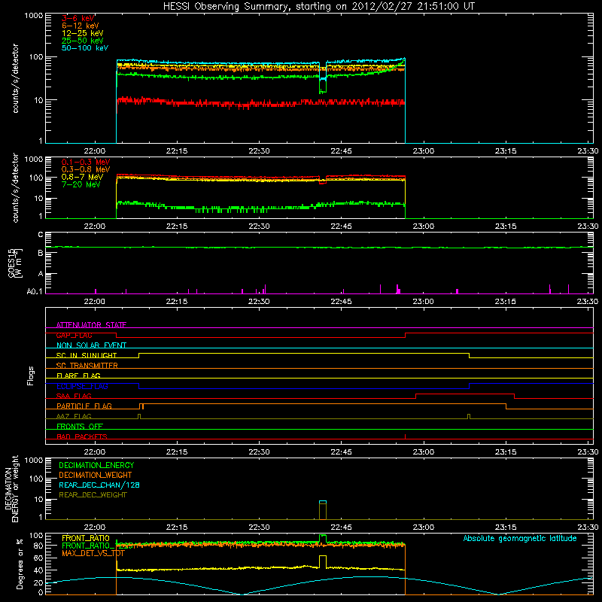
Task: Click the NON_SOLAR_EVENT flag label
Action: click(x=91, y=345)
